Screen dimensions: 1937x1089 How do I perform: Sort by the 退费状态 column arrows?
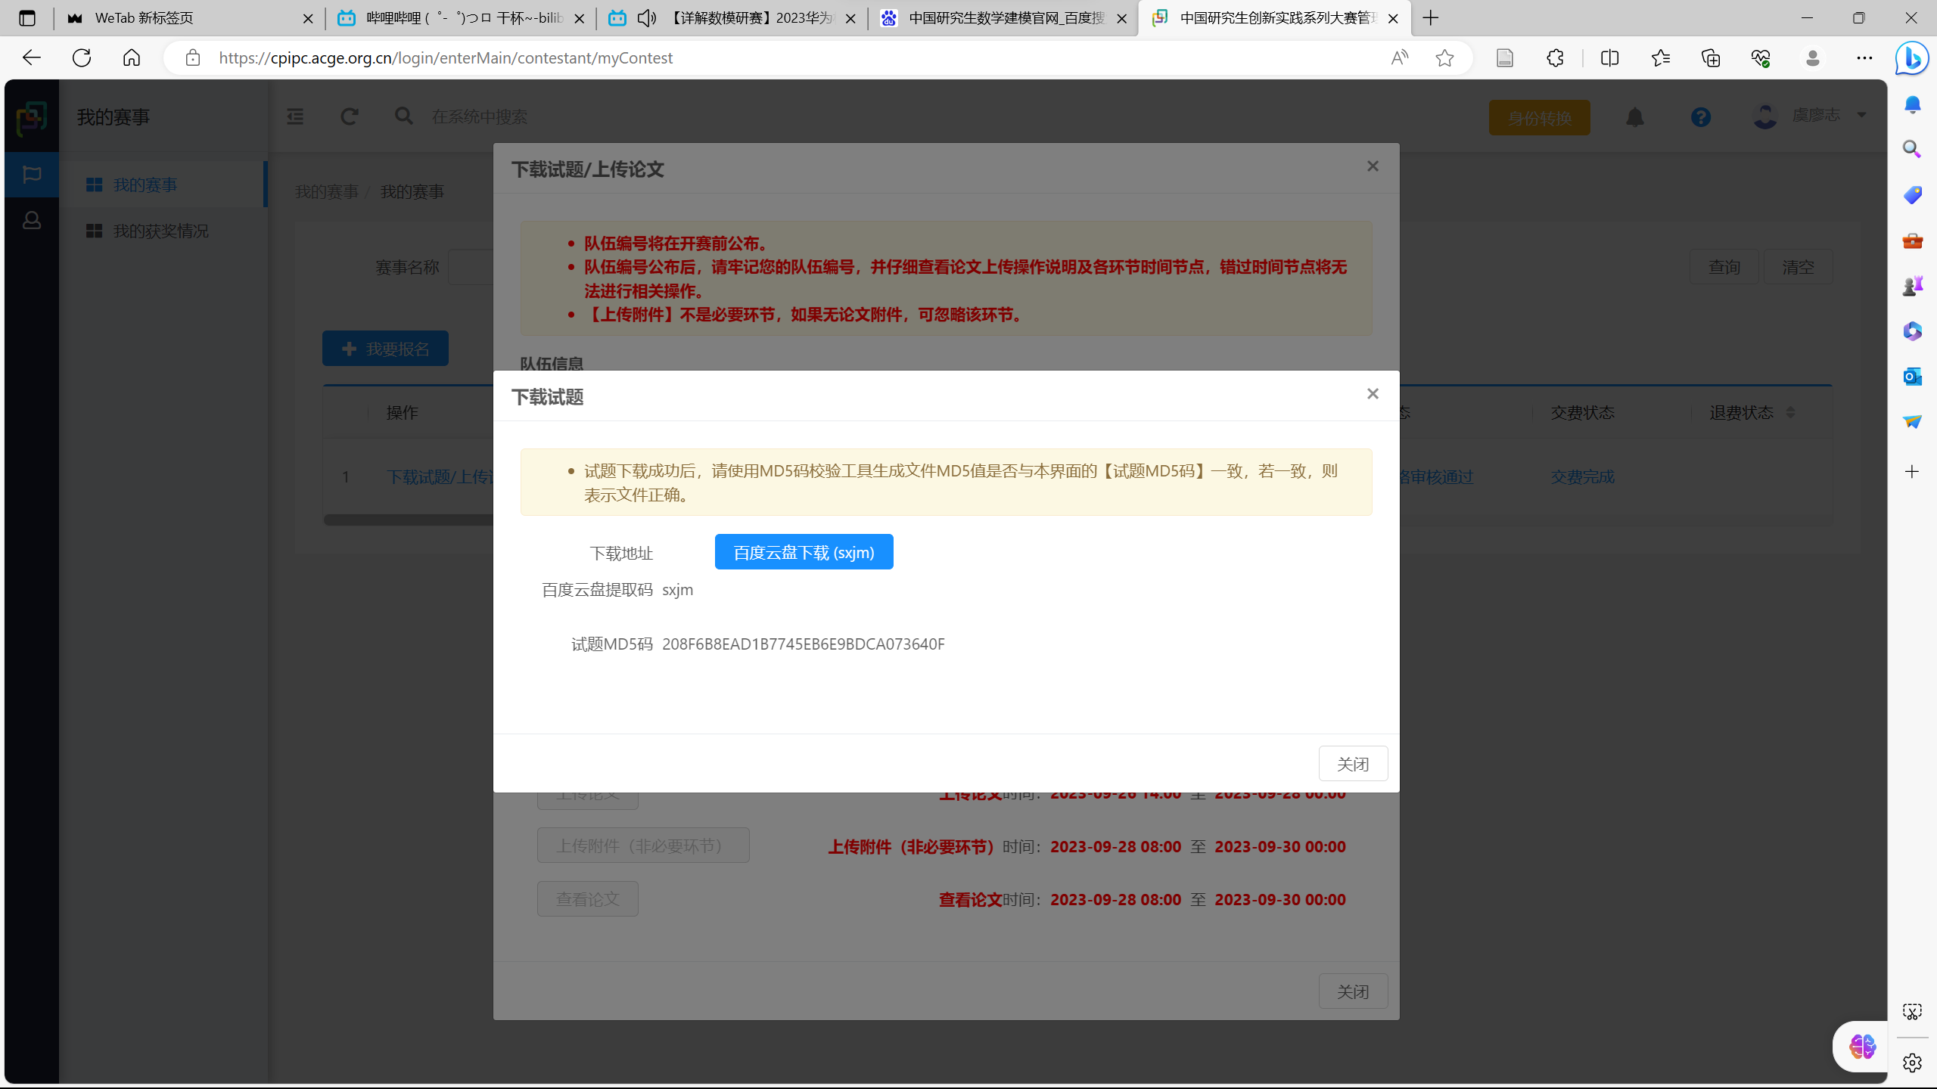point(1789,412)
